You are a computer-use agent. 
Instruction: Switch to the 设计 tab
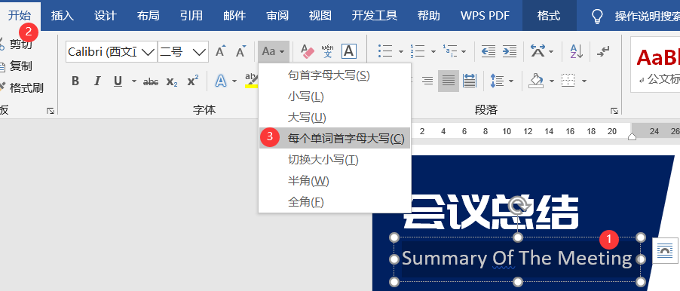[106, 16]
